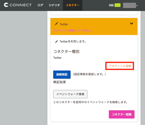Click the CONNECT logo
The width and height of the screenshot is (145, 125).
[18, 5]
